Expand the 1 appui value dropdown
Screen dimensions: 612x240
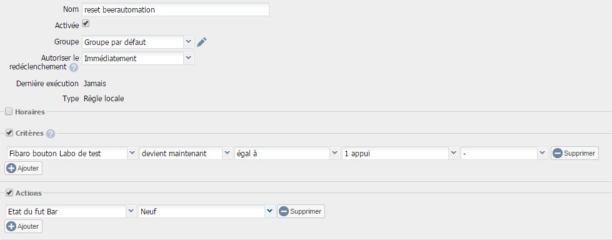(x=400, y=153)
